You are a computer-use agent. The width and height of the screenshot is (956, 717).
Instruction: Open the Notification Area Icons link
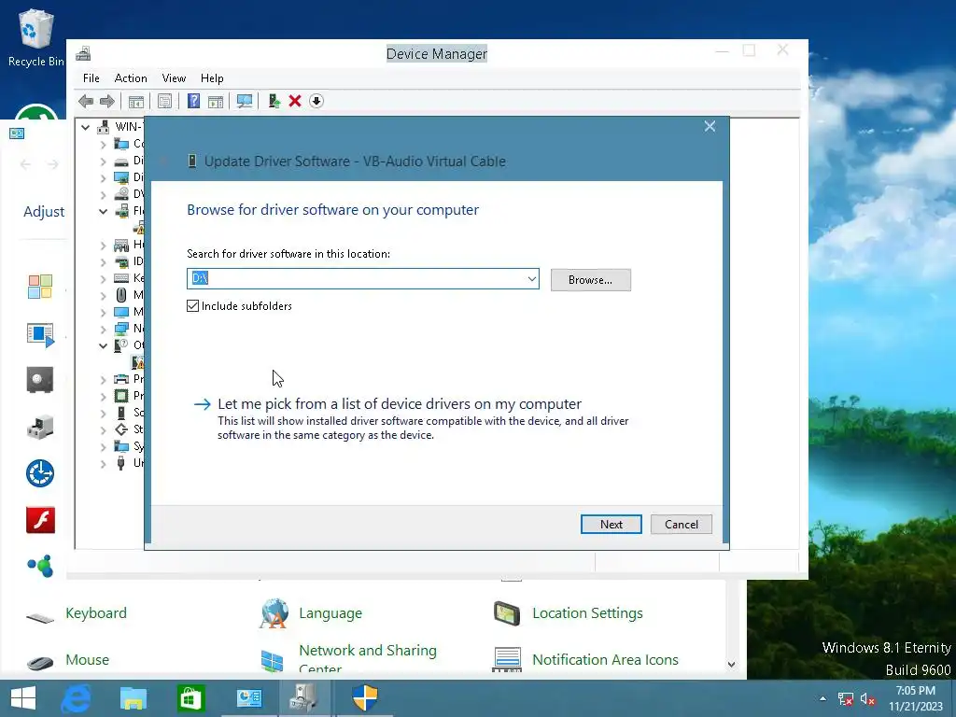[605, 660]
